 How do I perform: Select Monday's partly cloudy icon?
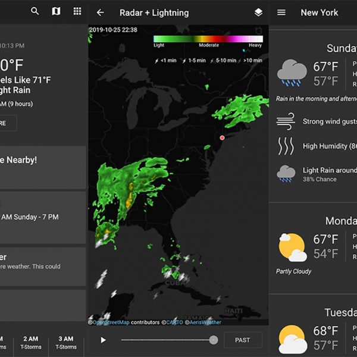coord(292,247)
